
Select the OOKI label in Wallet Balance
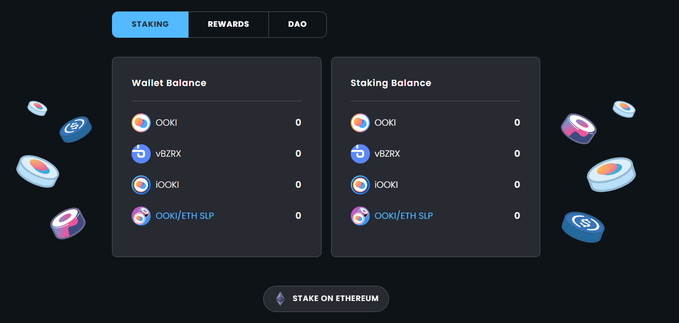167,123
